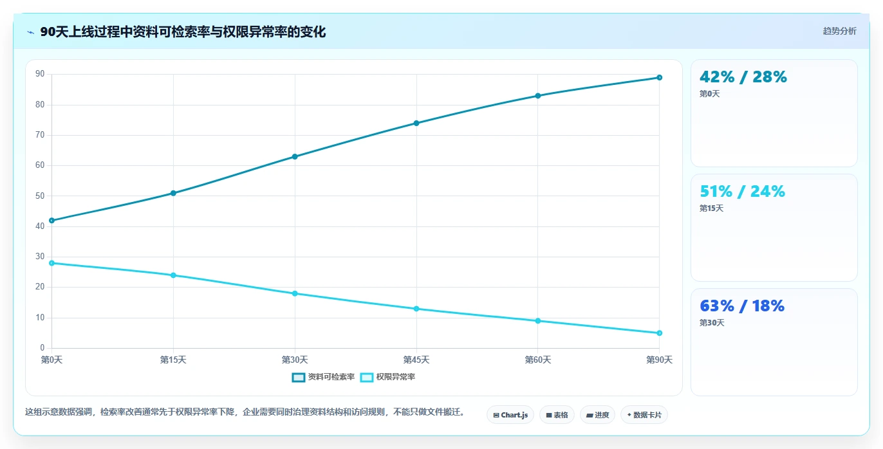The width and height of the screenshot is (883, 449).
Task: Click the icon in the Chart.js tag
Action: pyautogui.click(x=496, y=416)
